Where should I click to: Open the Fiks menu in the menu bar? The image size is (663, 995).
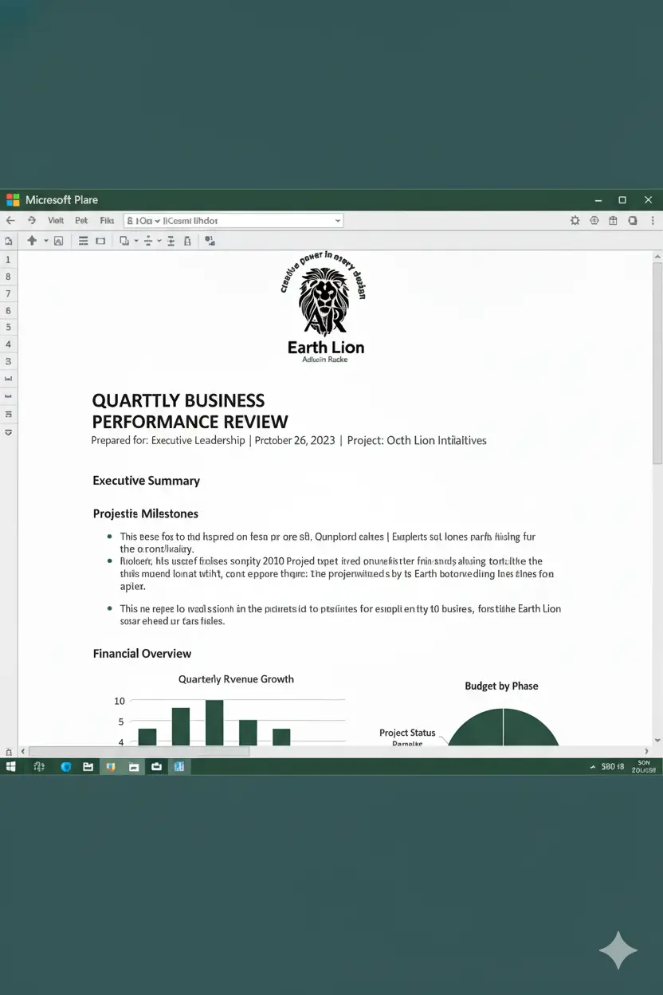click(x=107, y=220)
